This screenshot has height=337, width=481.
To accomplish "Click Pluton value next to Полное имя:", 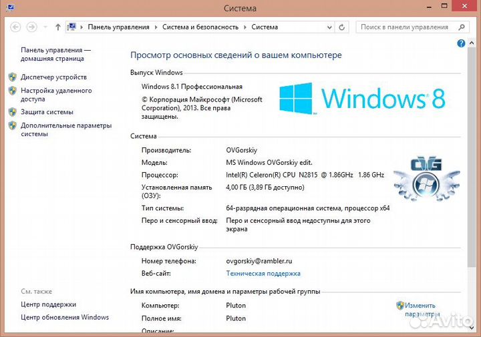I will pyautogui.click(x=236, y=318).
